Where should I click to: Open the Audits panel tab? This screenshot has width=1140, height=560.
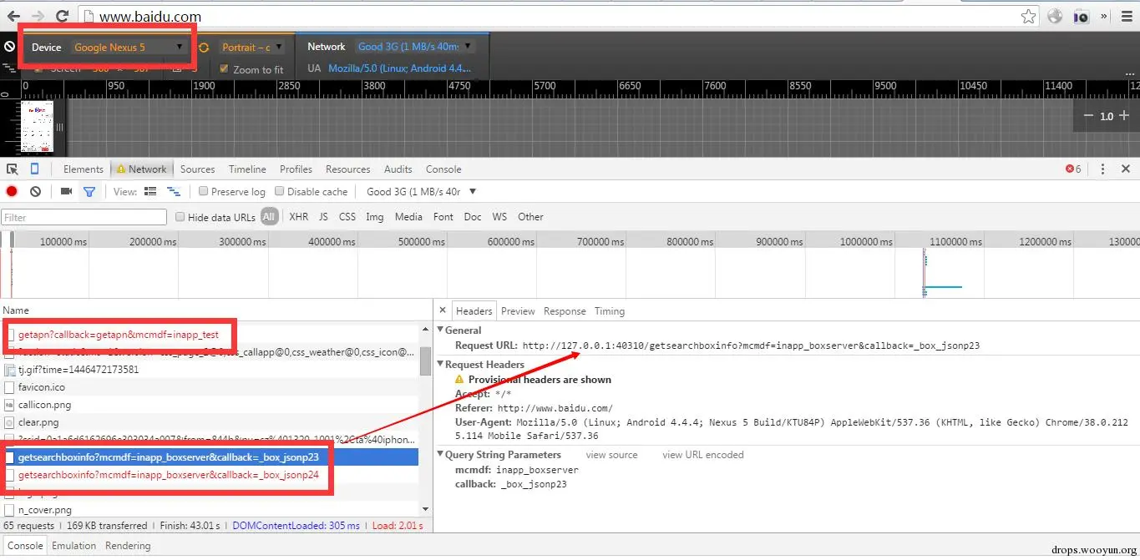click(398, 169)
